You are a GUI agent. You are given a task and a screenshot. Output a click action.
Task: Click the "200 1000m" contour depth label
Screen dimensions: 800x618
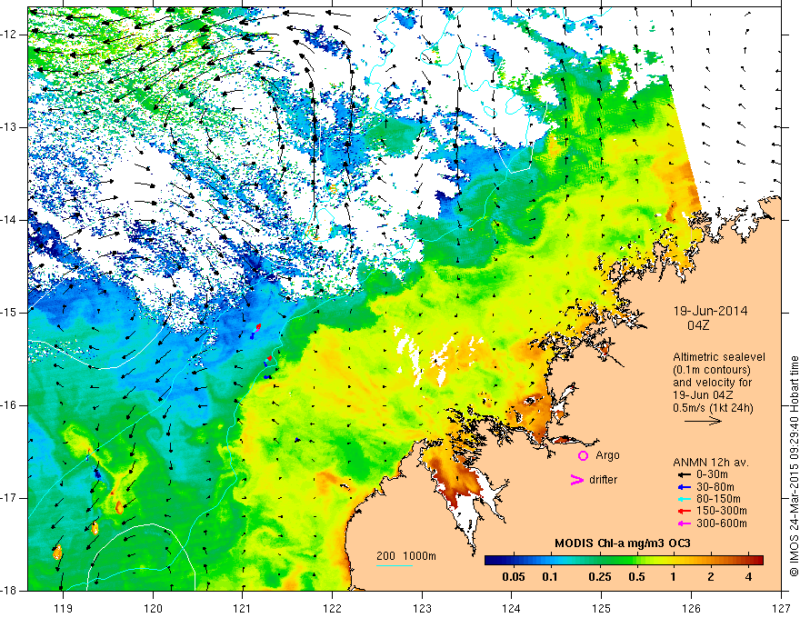tap(406, 556)
